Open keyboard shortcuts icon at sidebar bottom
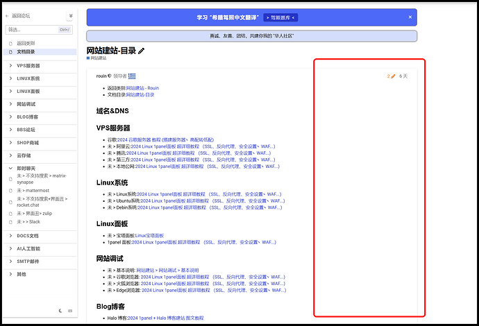This screenshot has height=326, width=479. click(70, 311)
